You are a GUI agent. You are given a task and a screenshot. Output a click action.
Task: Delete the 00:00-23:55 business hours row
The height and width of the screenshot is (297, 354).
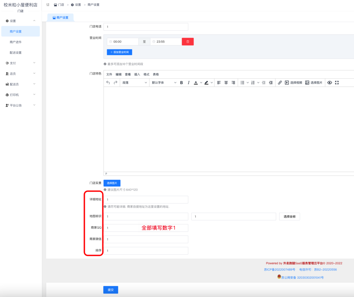187,41
